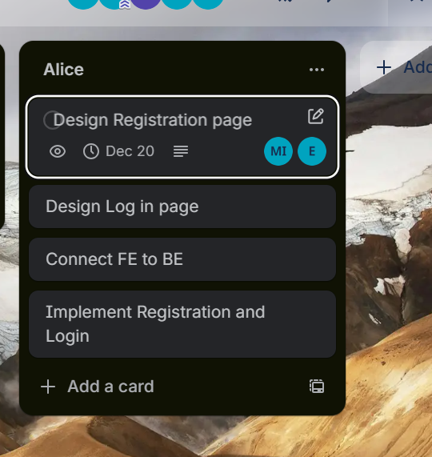
Task: Click the last teal avatar in board header
Action: [208, 3]
